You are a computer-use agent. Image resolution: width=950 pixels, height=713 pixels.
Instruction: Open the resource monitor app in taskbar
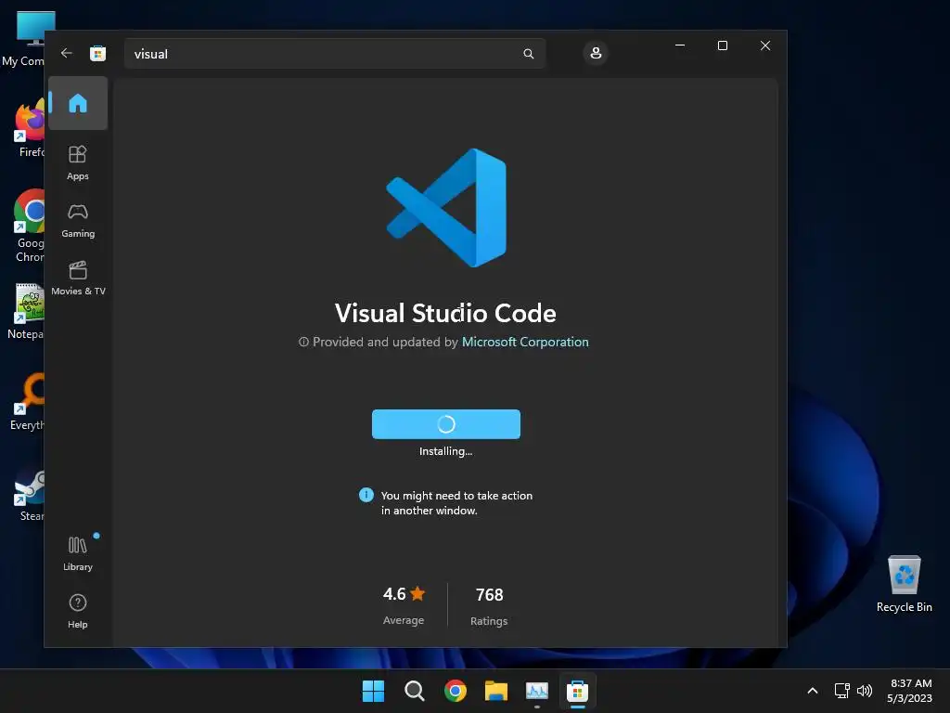pyautogui.click(x=537, y=691)
